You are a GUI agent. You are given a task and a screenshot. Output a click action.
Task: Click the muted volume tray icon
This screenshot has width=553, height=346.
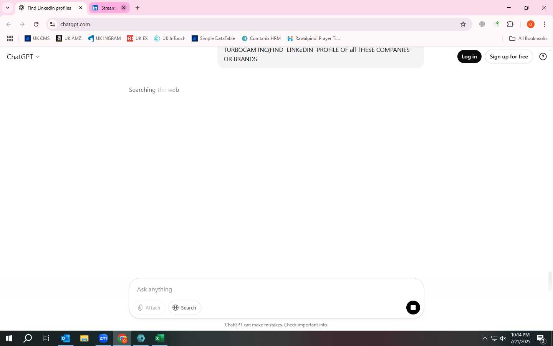click(503, 338)
